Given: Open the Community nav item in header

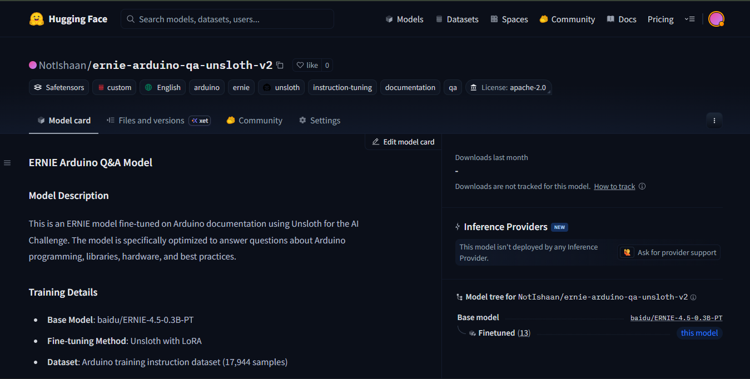Looking at the screenshot, I should click(x=567, y=19).
